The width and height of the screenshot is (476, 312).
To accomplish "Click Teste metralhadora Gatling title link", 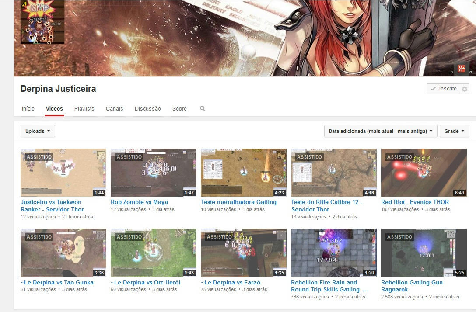I will [238, 202].
